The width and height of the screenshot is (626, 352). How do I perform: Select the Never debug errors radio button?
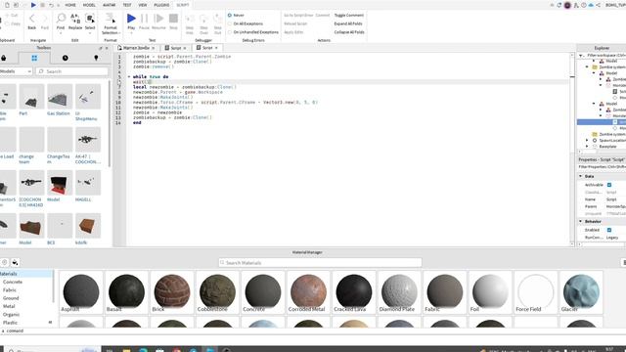[230, 16]
